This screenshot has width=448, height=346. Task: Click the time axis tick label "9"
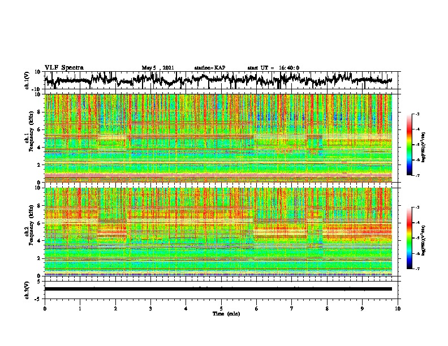[362, 309]
